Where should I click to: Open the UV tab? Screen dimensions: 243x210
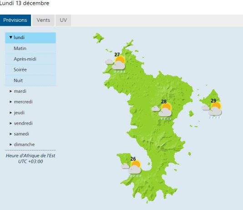coord(63,20)
